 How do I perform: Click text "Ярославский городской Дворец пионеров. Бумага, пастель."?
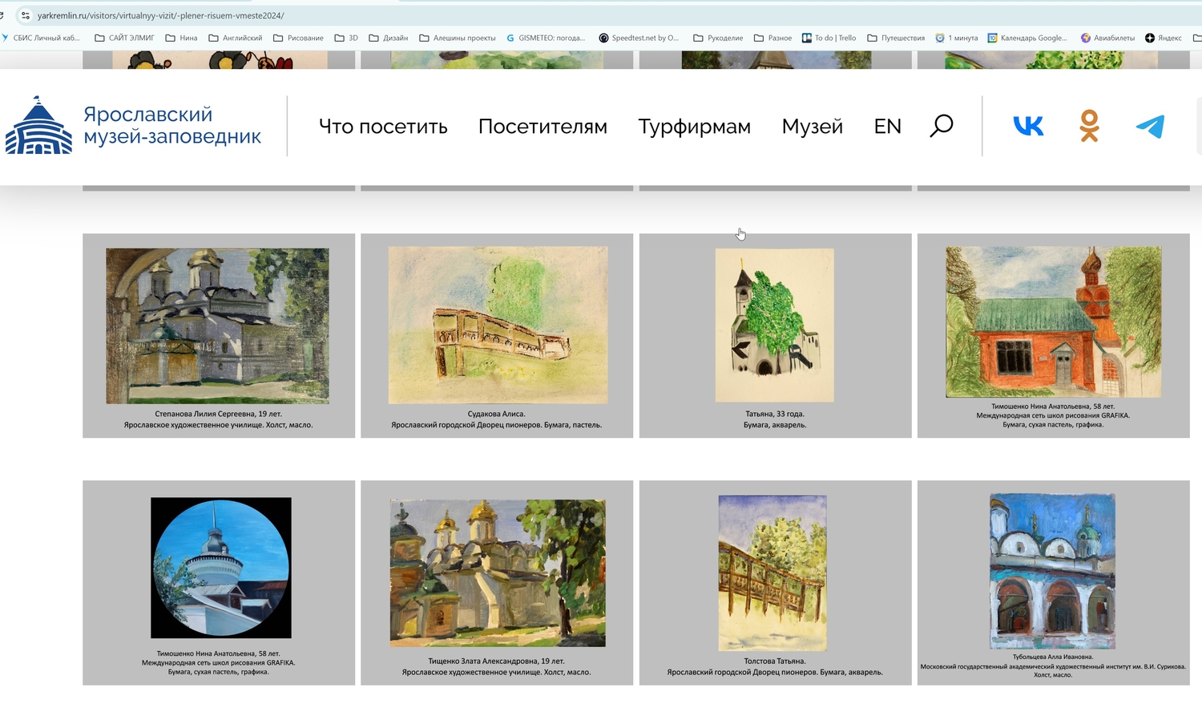(x=496, y=425)
